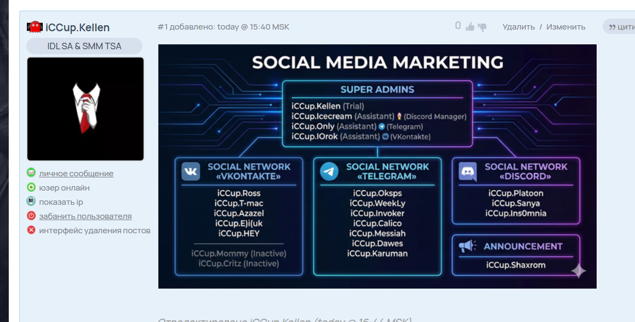Click the Изменить post link

coord(566,27)
